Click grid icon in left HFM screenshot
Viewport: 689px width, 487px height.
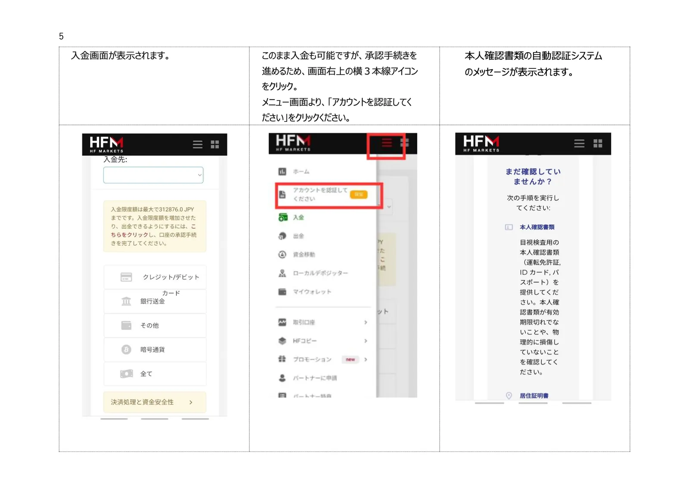[x=215, y=145]
